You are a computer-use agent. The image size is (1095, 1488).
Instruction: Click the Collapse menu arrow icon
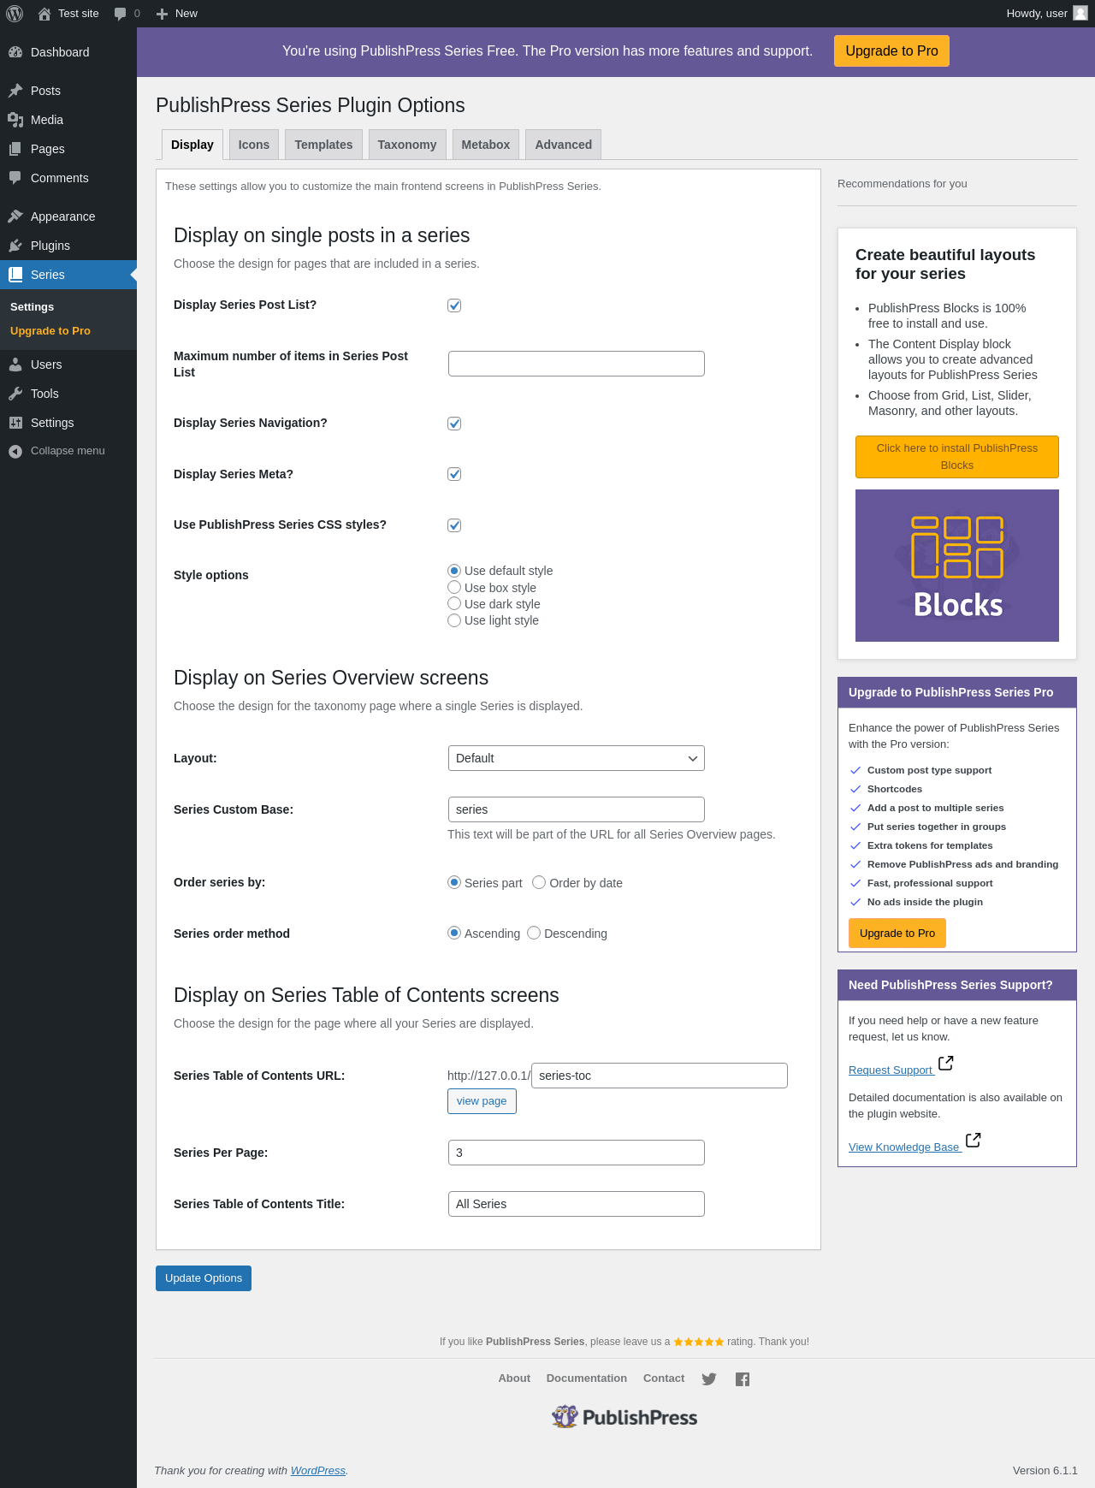15,451
